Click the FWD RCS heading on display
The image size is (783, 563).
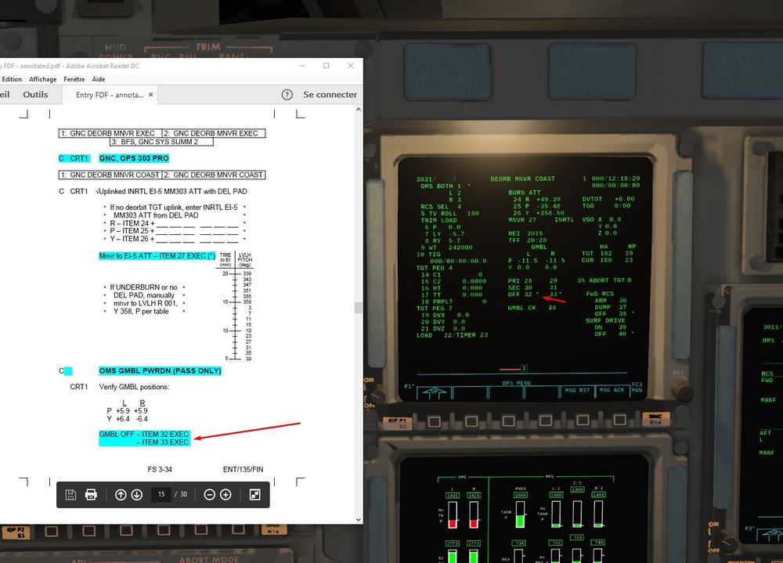[x=600, y=294]
